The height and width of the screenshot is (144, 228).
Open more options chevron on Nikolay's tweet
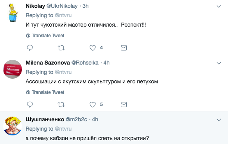coord(219,6)
